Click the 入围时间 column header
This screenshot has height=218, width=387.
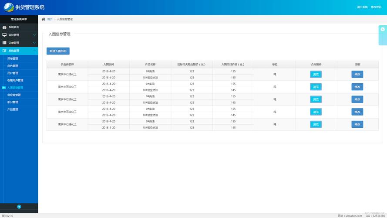(108, 65)
